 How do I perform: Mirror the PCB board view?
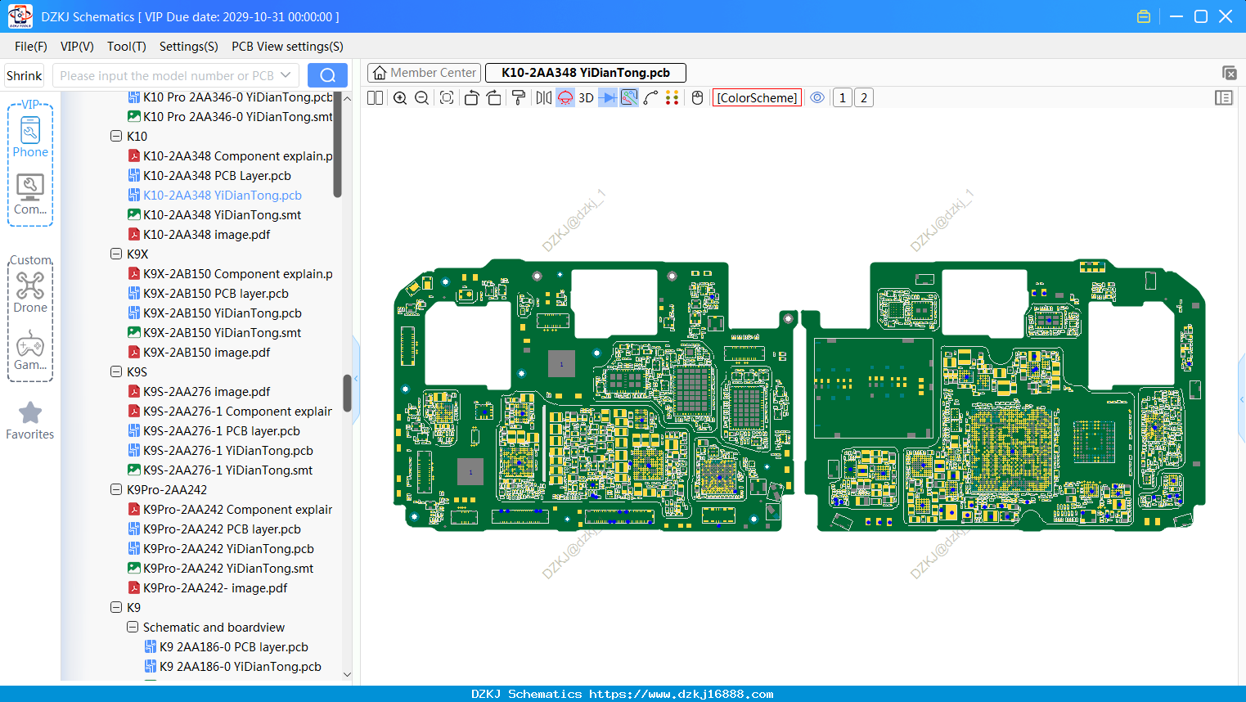point(544,97)
